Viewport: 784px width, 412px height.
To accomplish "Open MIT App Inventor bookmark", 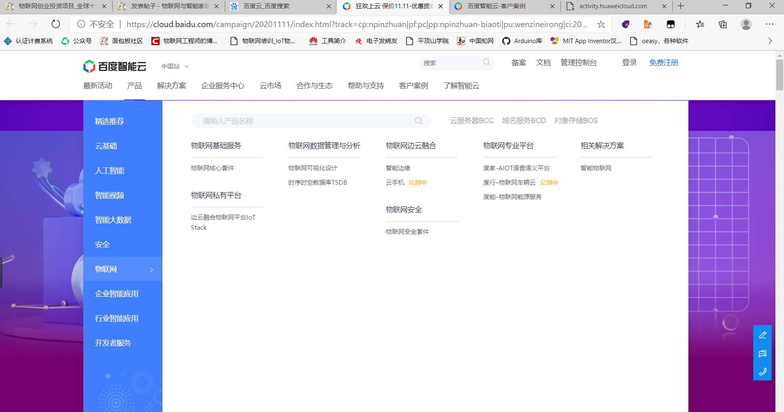I will [x=586, y=41].
